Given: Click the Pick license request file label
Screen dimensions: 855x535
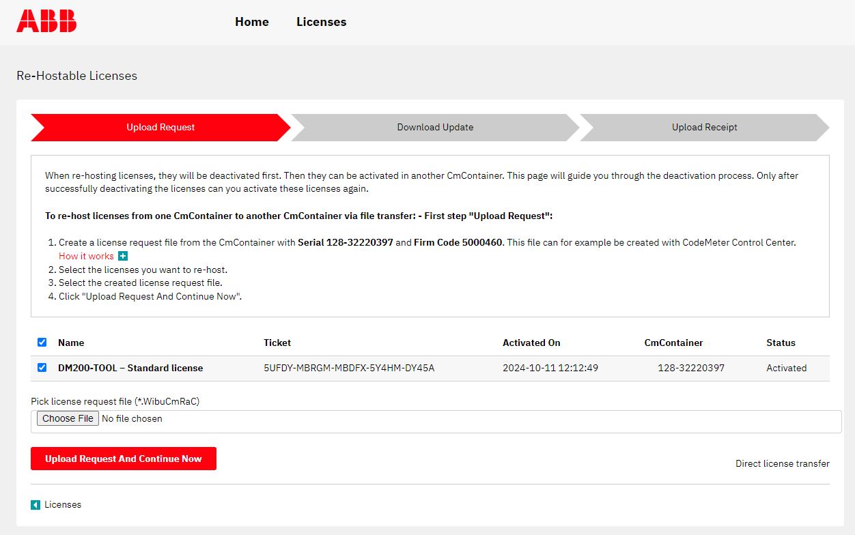Looking at the screenshot, I should point(115,401).
